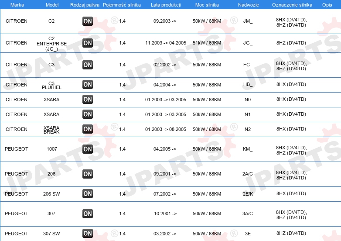
Task: Click the ON fuel icon in XSARA N1 row
Action: tap(88, 114)
